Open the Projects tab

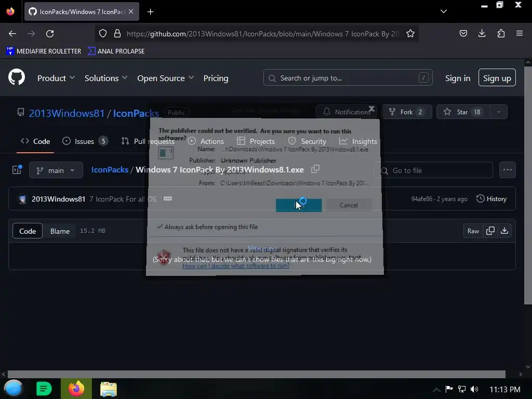256,141
